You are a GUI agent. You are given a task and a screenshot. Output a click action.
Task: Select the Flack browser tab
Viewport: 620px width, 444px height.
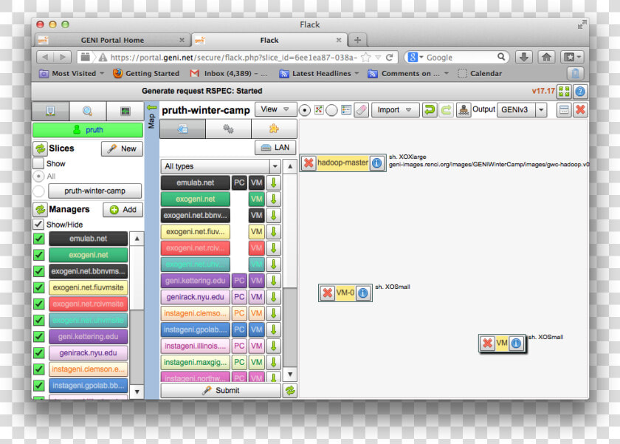click(269, 40)
